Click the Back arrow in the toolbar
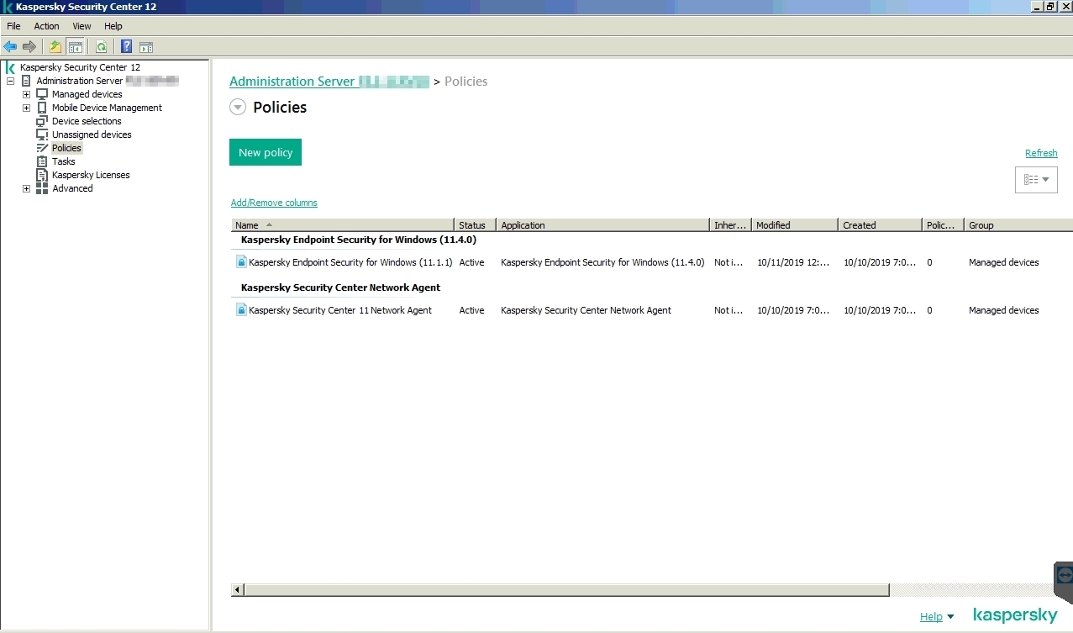 (10, 47)
